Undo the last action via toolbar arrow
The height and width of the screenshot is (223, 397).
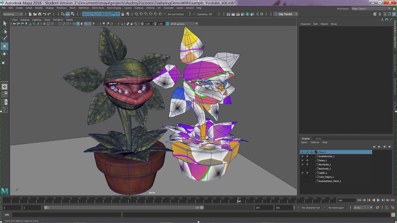click(x=44, y=14)
